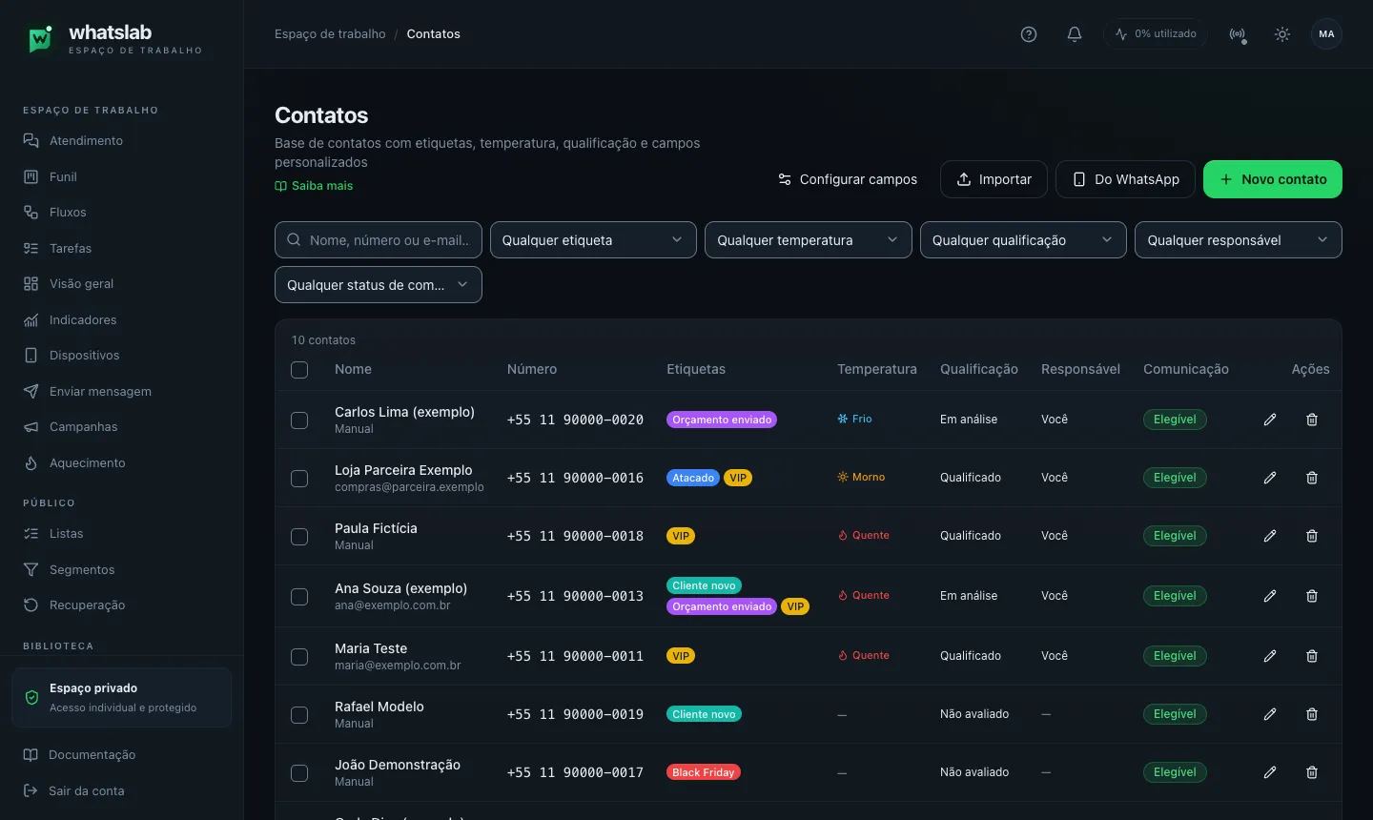
Task: Open the notifications bell
Action: coord(1075,34)
